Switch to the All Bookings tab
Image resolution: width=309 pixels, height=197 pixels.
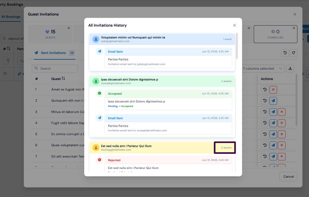point(11,17)
